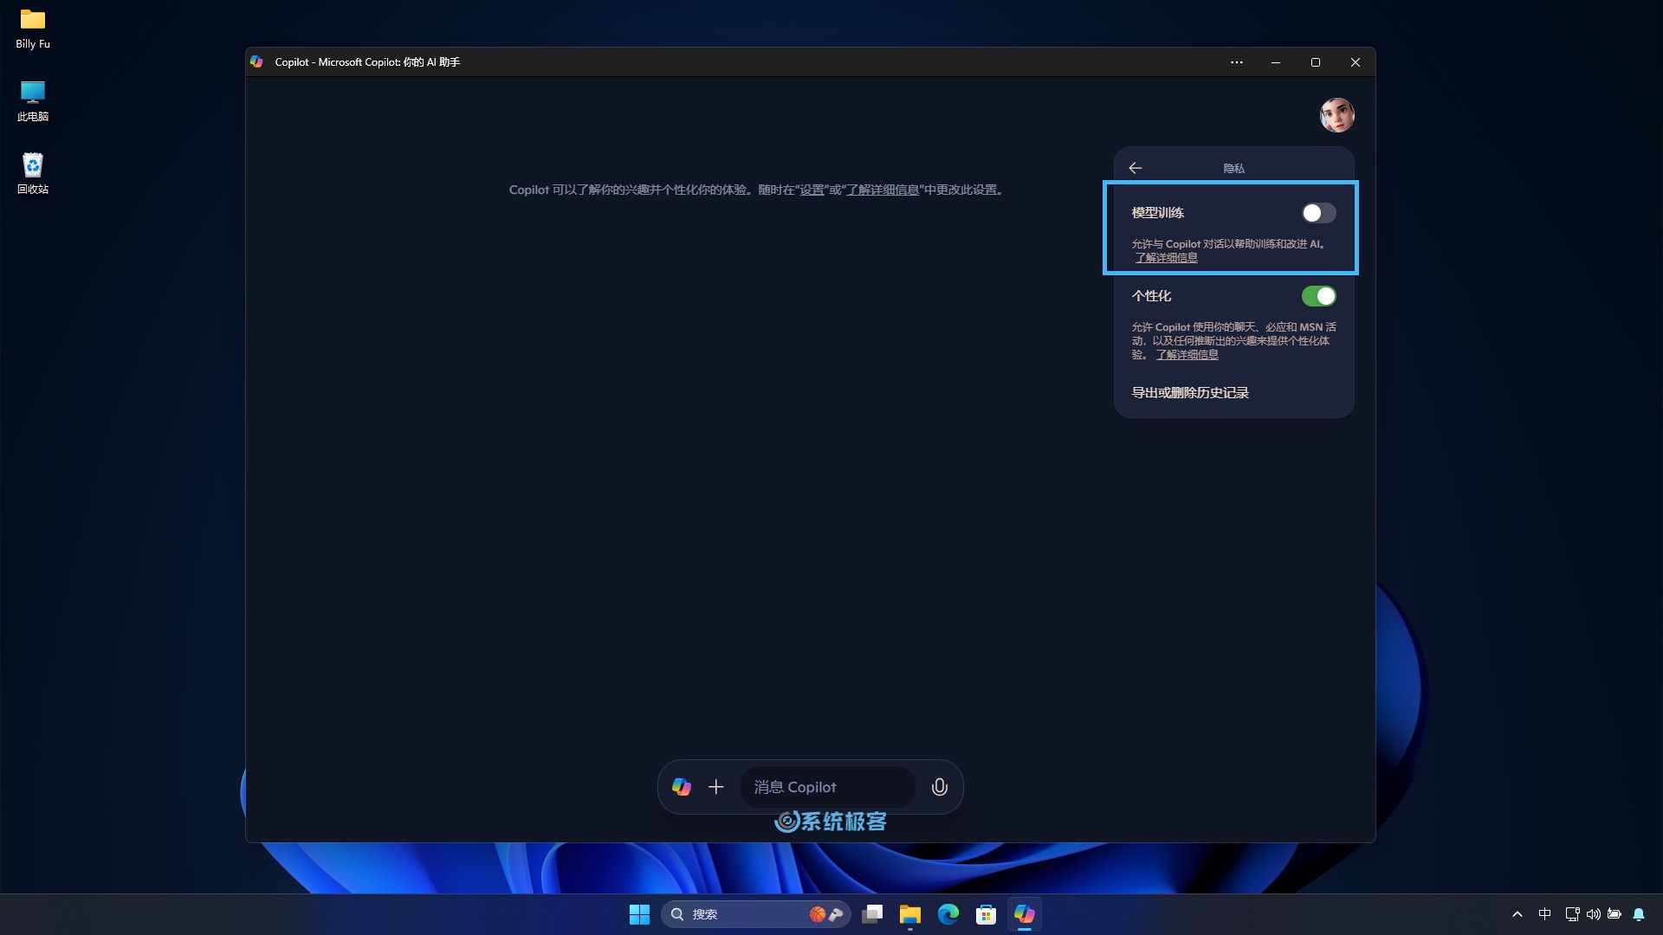Click the 设置 link in the message
This screenshot has height=935, width=1663.
(812, 190)
